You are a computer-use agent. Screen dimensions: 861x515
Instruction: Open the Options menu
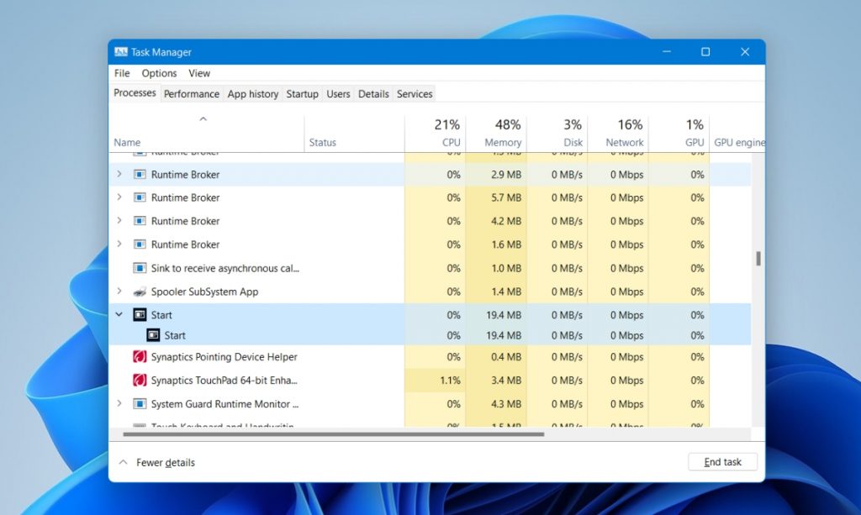point(159,73)
